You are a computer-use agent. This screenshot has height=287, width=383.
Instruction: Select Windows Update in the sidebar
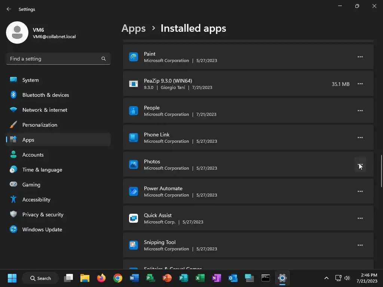click(42, 229)
